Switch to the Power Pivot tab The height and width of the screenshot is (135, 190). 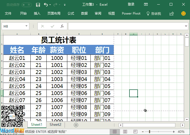pyautogui.click(x=131, y=13)
